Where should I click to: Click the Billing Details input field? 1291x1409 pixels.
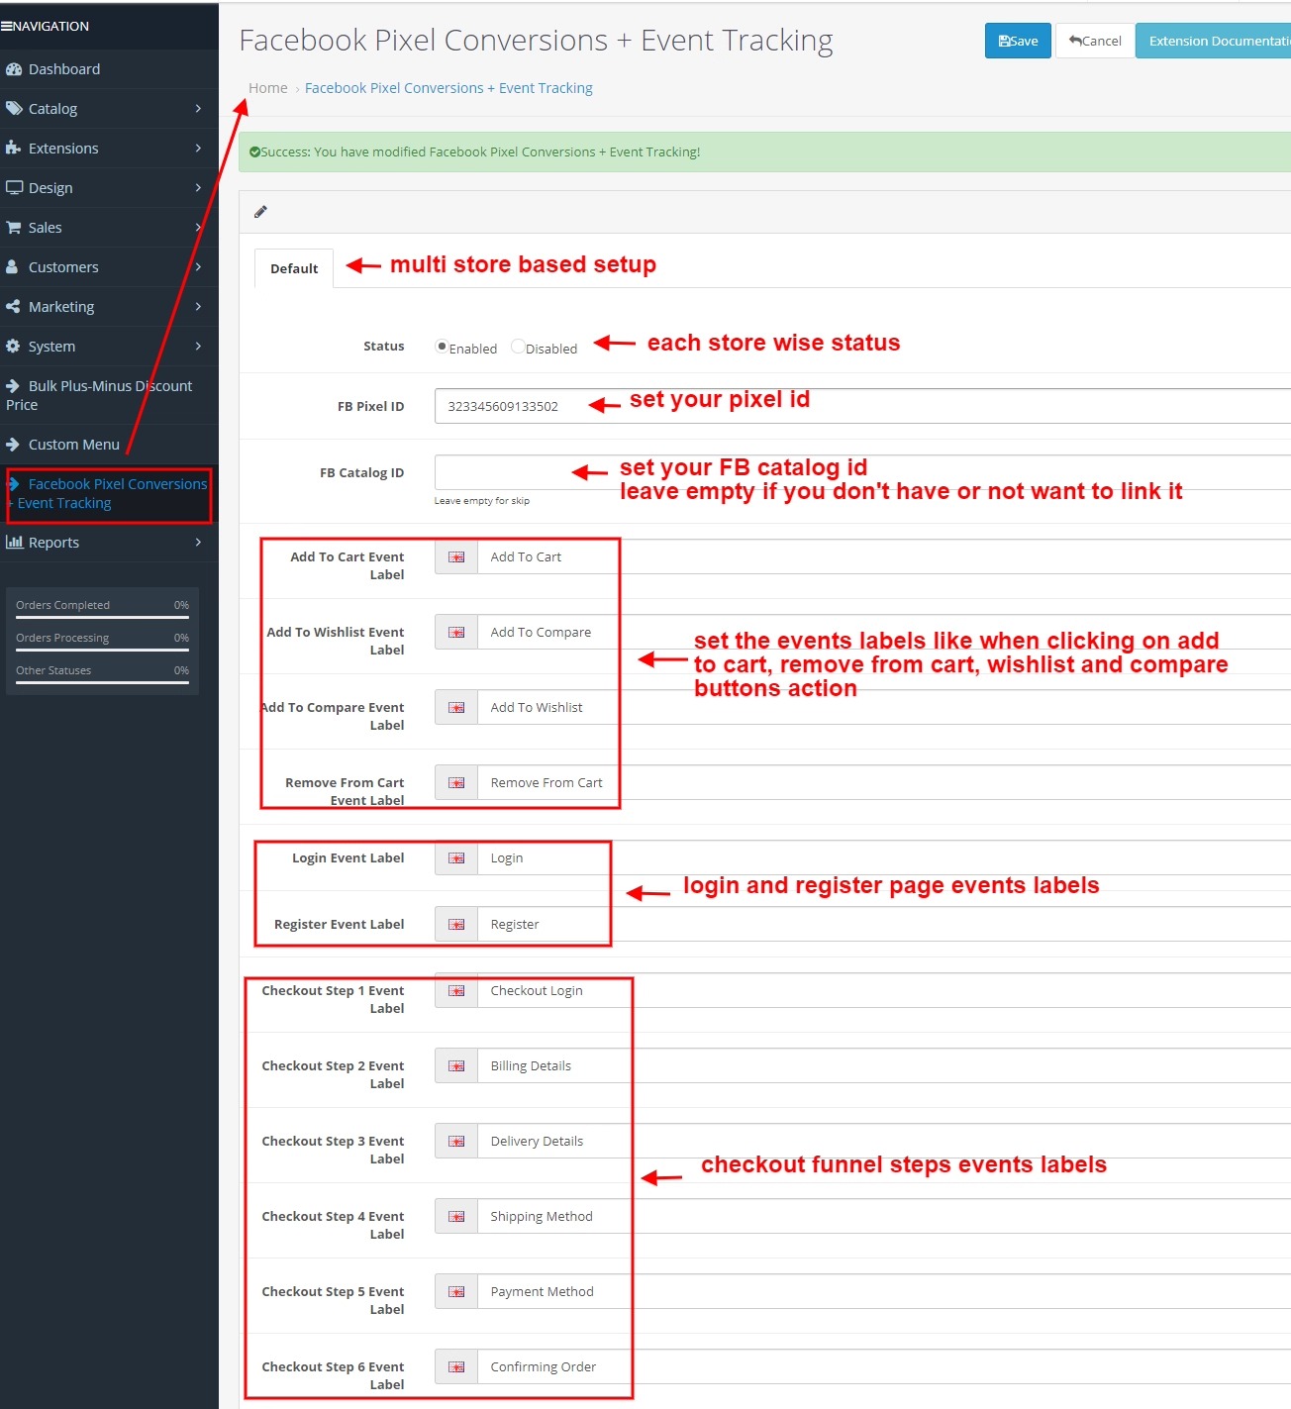point(884,1066)
